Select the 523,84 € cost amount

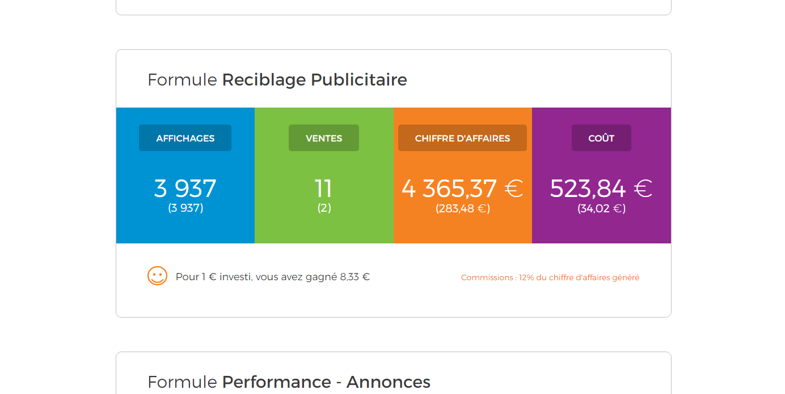coord(588,189)
